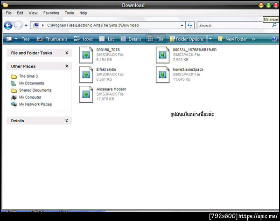Click the folder icon in title bar
The height and width of the screenshot is (221, 280).
pos(6,5)
